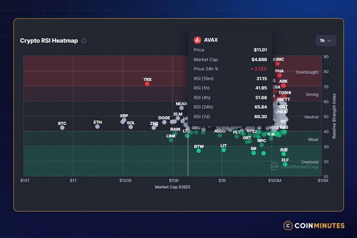The height and width of the screenshot is (238, 357).
Task: Click the ALGO data point
Action: [x=219, y=135]
